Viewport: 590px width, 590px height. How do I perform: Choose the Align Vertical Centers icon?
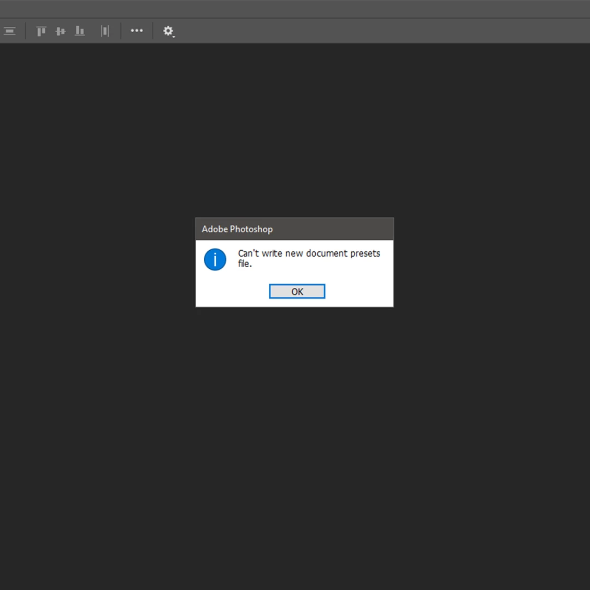tap(61, 31)
